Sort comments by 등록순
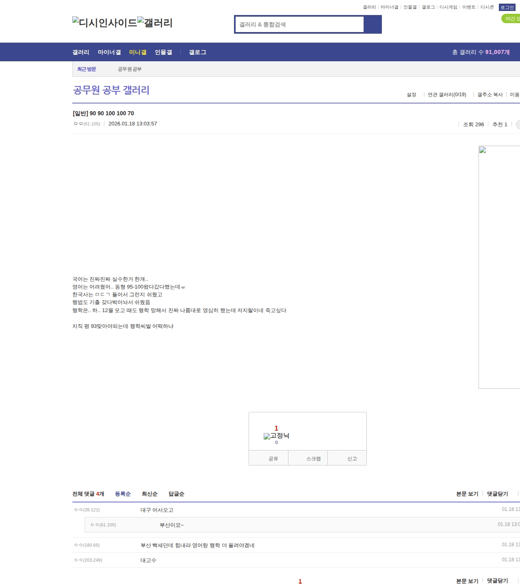 123,494
